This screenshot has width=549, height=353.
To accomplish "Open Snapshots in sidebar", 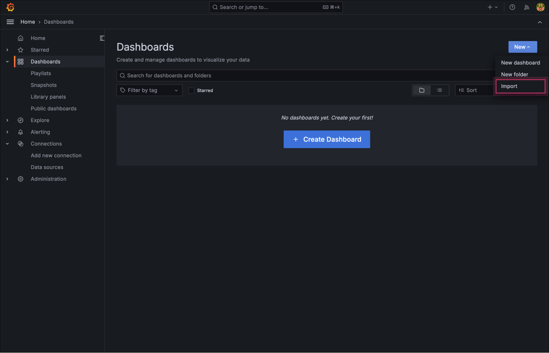I will coord(44,85).
